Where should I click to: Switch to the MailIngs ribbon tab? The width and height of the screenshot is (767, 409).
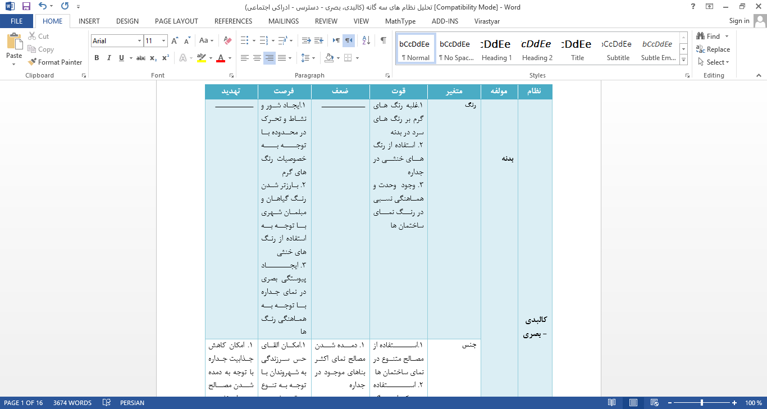[x=283, y=21]
